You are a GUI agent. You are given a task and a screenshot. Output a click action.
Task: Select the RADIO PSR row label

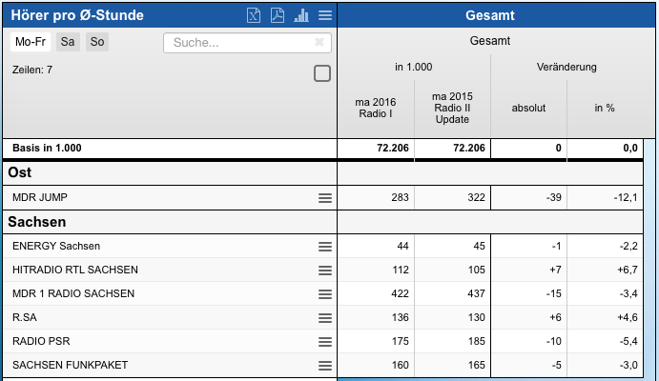pos(41,341)
